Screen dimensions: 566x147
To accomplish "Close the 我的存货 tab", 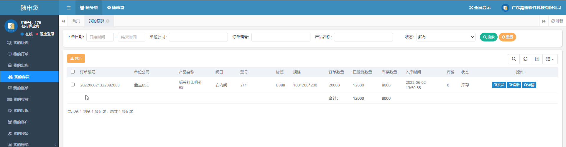I will point(108,21).
